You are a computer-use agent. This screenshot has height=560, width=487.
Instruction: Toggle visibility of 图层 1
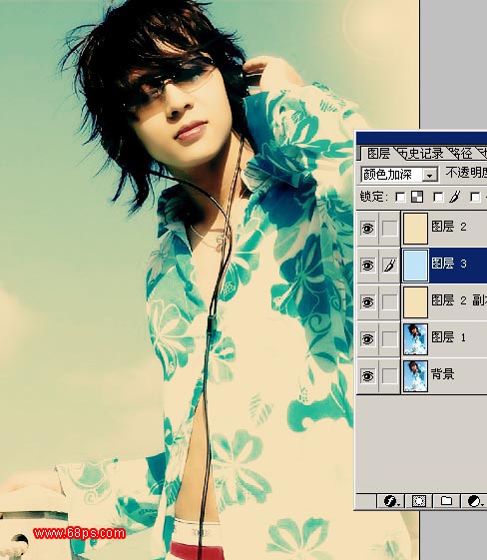(x=367, y=338)
